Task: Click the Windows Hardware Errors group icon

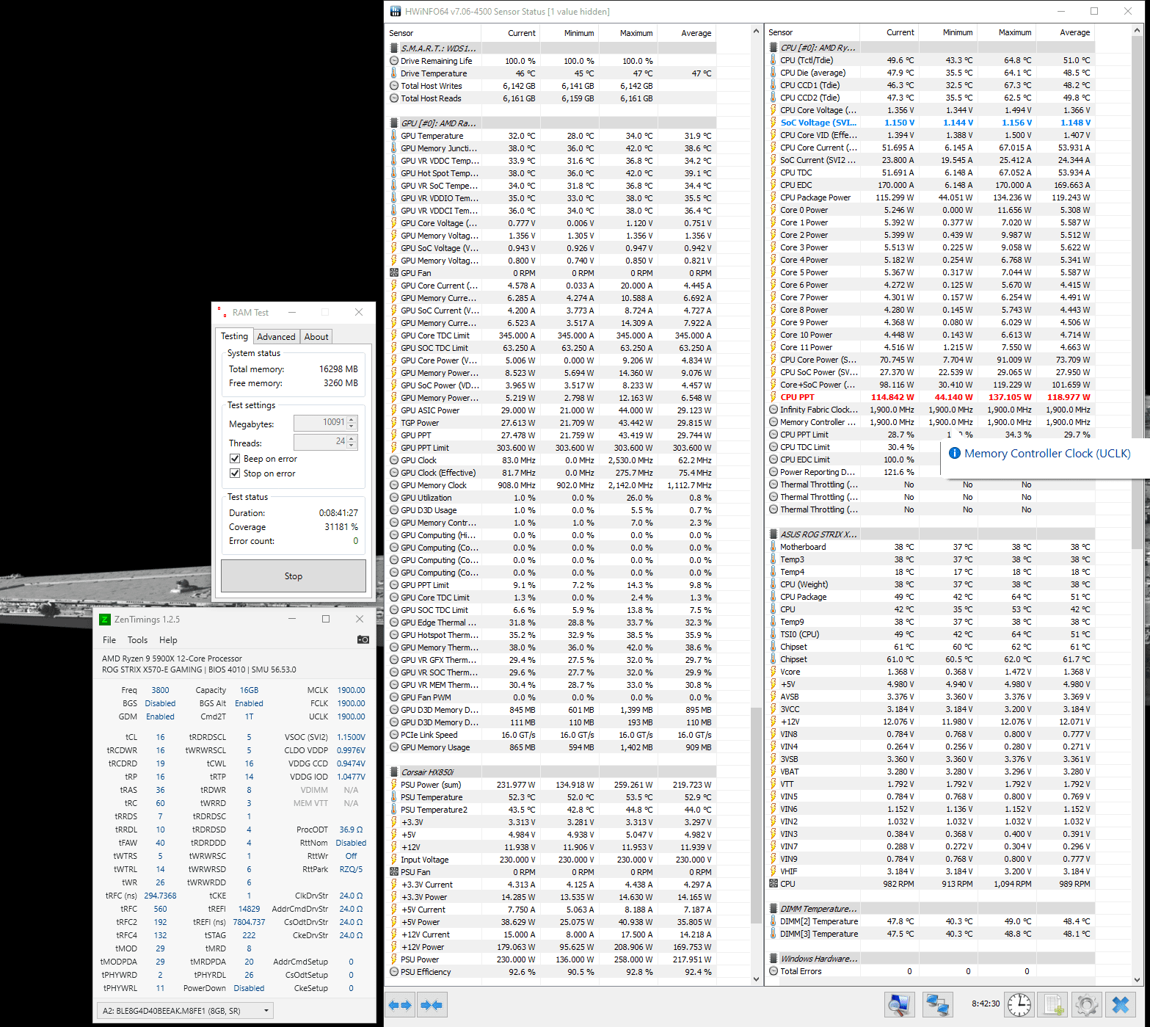Action: tap(774, 959)
